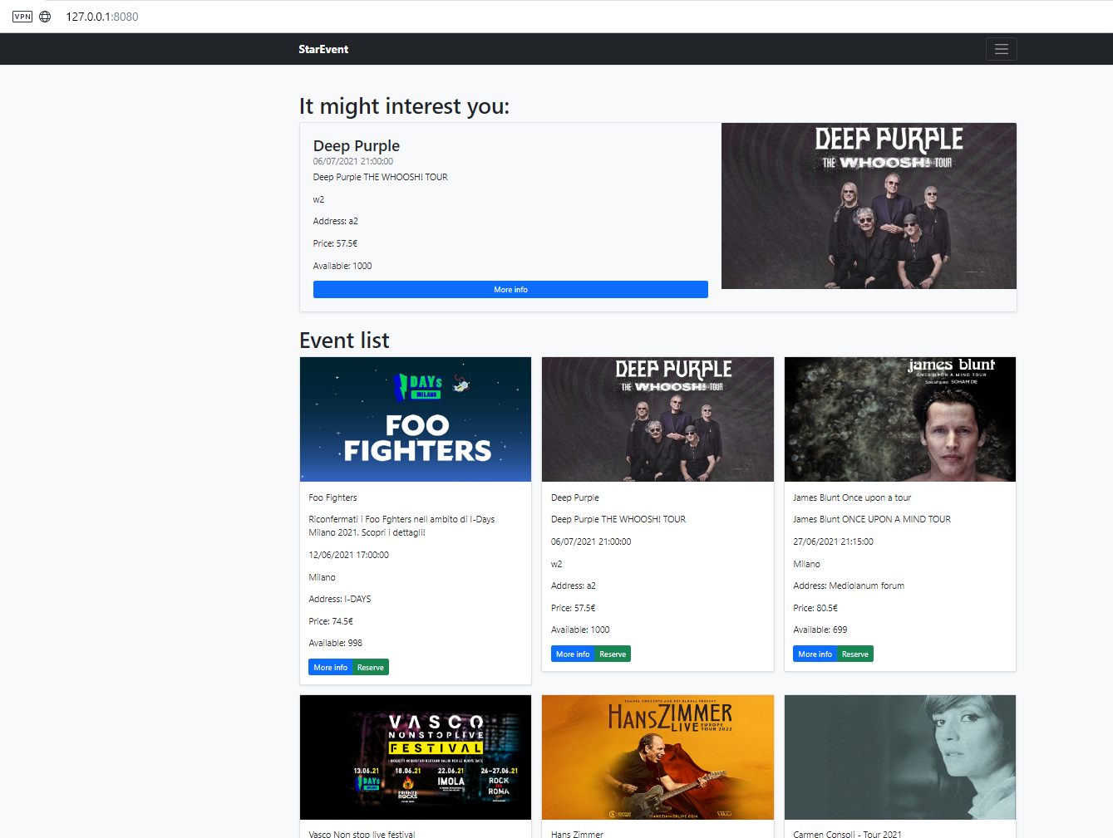Reserve tickets for Foo Fighters
The width and height of the screenshot is (1113, 838).
pos(371,668)
